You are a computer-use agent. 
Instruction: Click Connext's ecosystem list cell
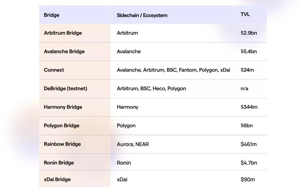(x=173, y=70)
